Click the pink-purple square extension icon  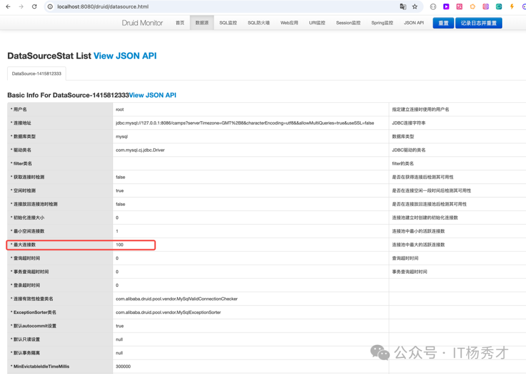pos(486,7)
